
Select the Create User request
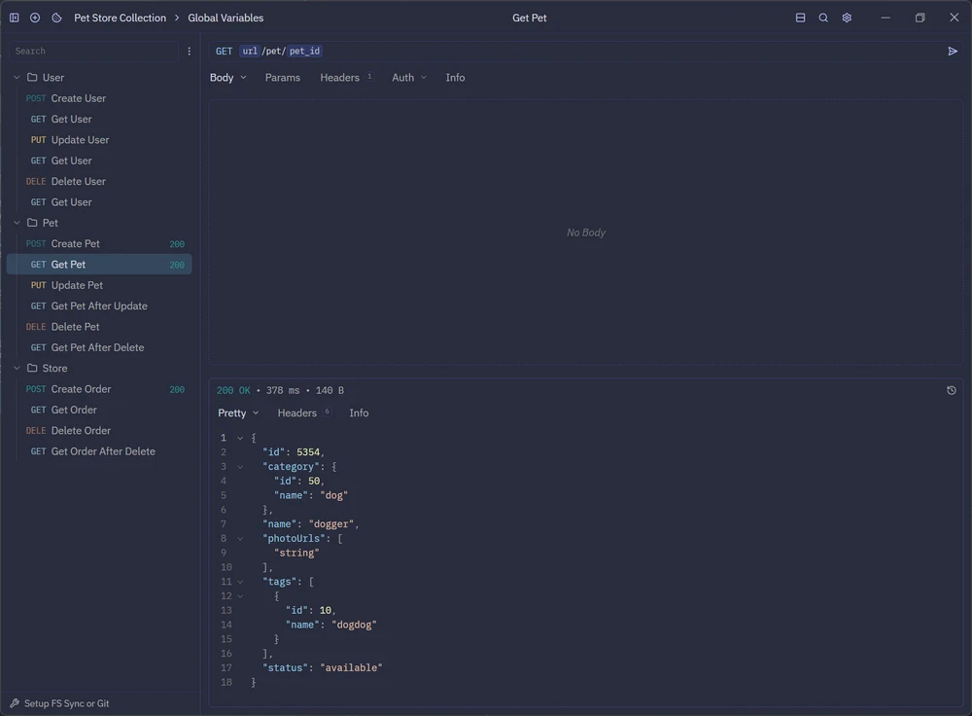pos(99,98)
